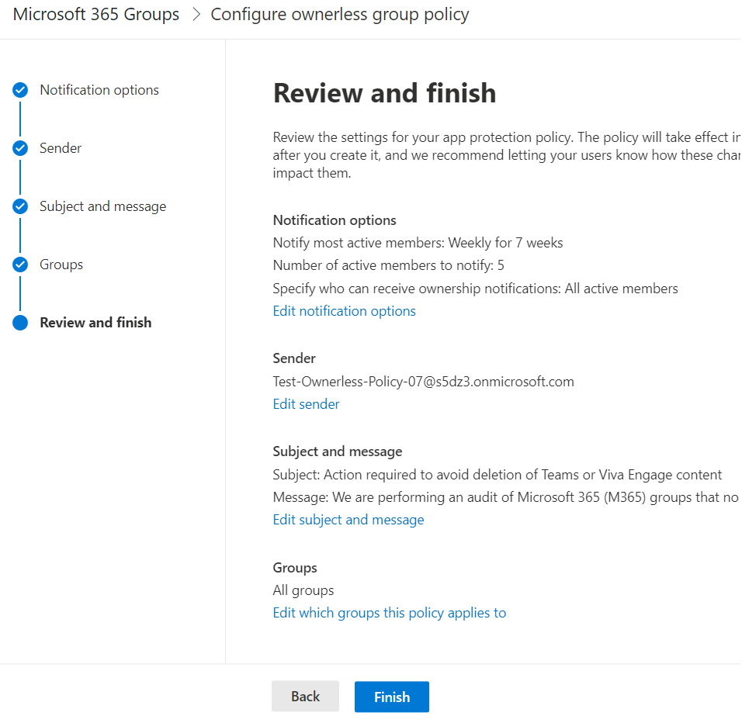Click the Sender step checkmark icon
This screenshot has height=716, width=742.
20,148
